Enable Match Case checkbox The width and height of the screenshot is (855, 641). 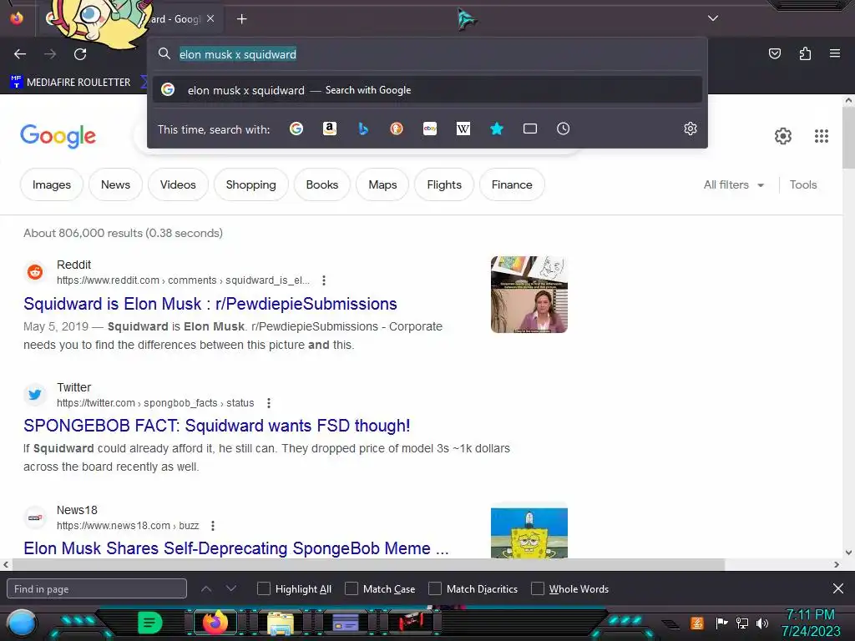(x=352, y=588)
